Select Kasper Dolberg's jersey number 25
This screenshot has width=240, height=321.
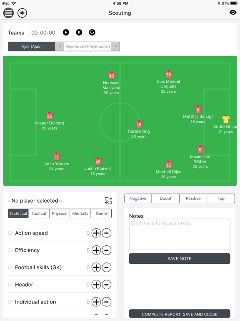click(x=50, y=116)
